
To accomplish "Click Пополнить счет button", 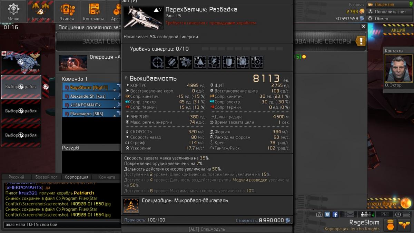I will point(389,11).
